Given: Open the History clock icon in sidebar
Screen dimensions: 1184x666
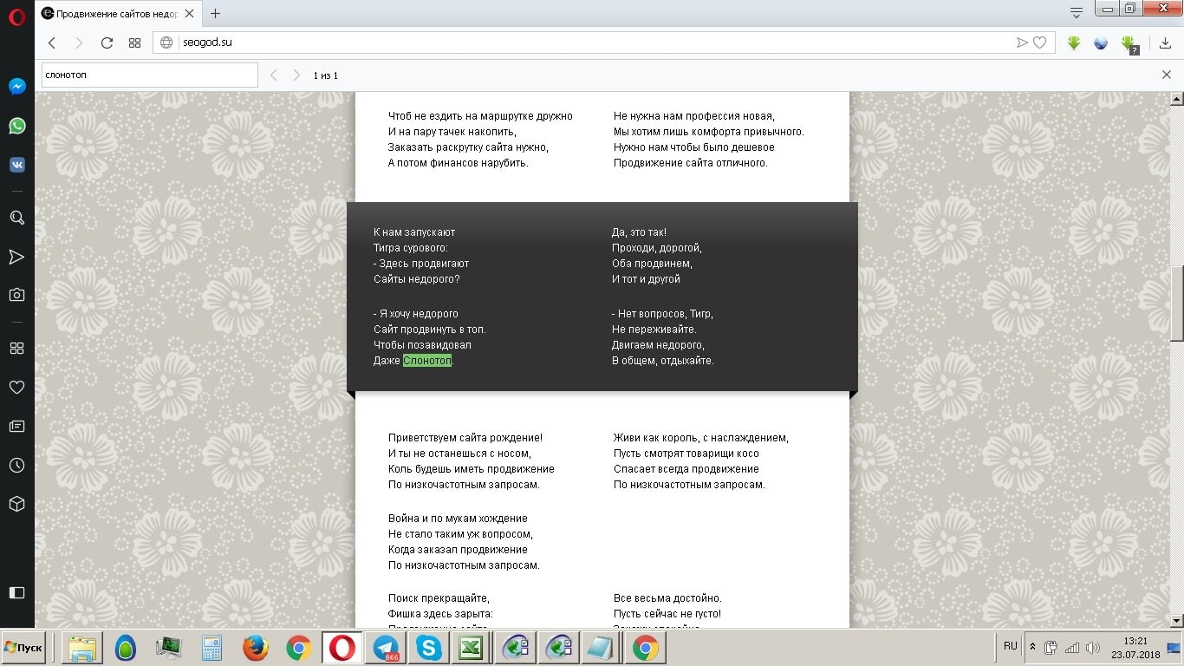Looking at the screenshot, I should (x=16, y=466).
